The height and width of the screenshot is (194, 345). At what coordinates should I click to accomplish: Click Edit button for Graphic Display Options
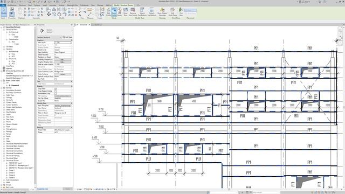pyautogui.click(x=63, y=62)
